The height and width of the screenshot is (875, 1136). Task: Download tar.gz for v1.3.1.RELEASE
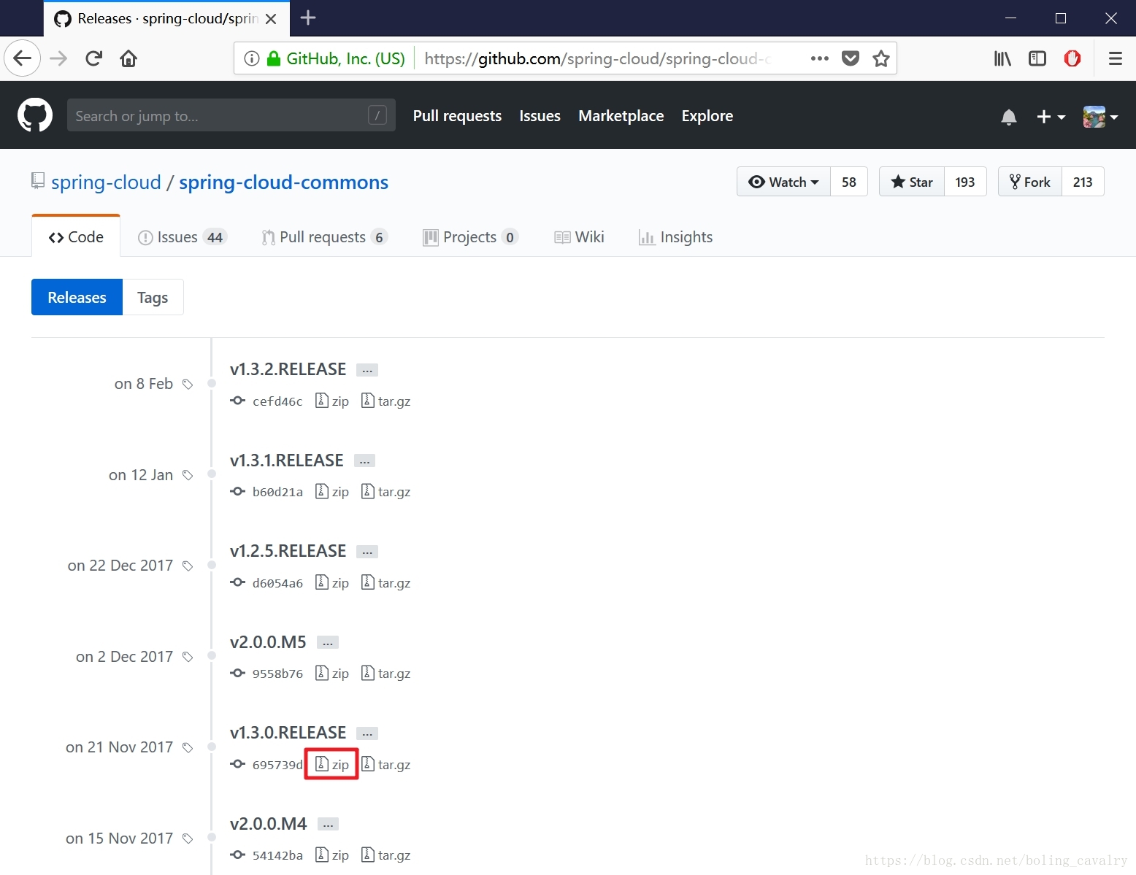[x=386, y=491]
